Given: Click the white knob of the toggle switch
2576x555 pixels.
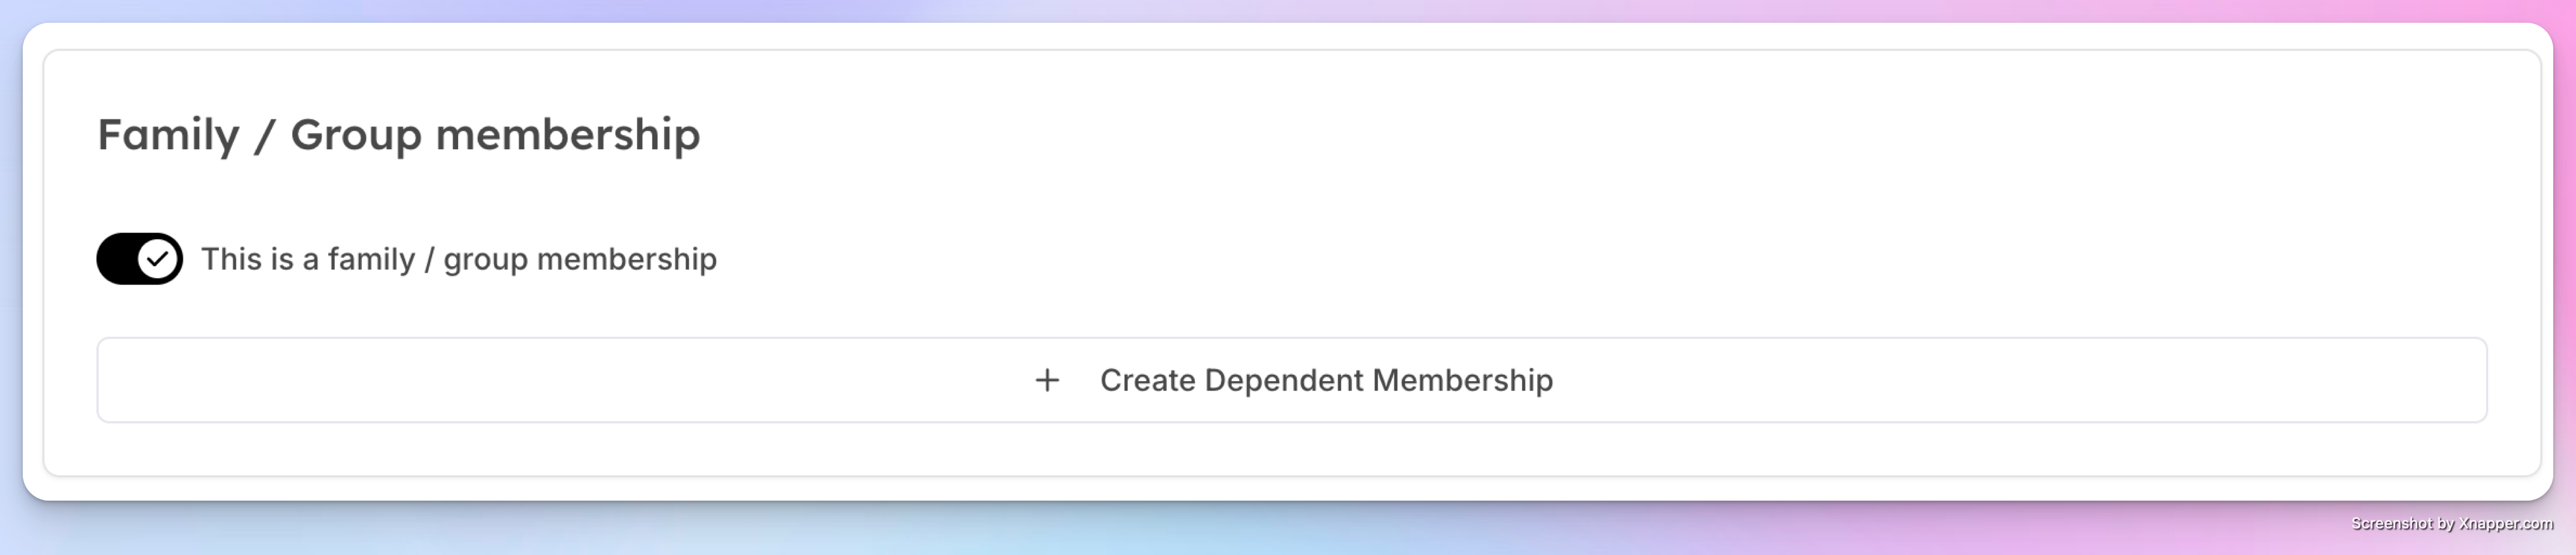Looking at the screenshot, I should click(x=158, y=259).
